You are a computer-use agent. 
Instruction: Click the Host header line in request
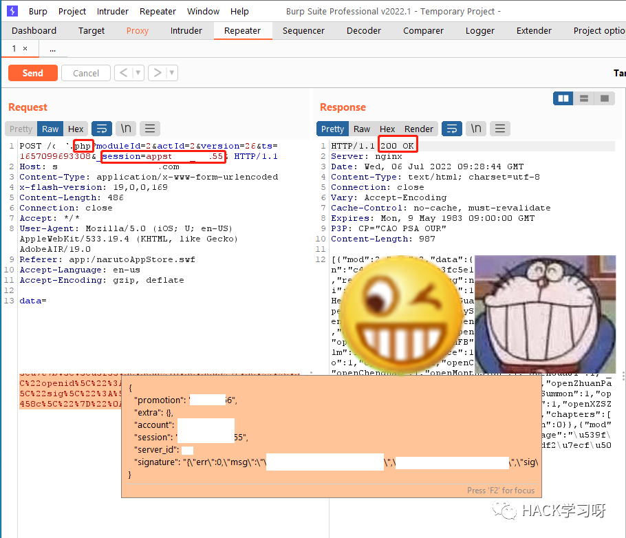click(100, 166)
